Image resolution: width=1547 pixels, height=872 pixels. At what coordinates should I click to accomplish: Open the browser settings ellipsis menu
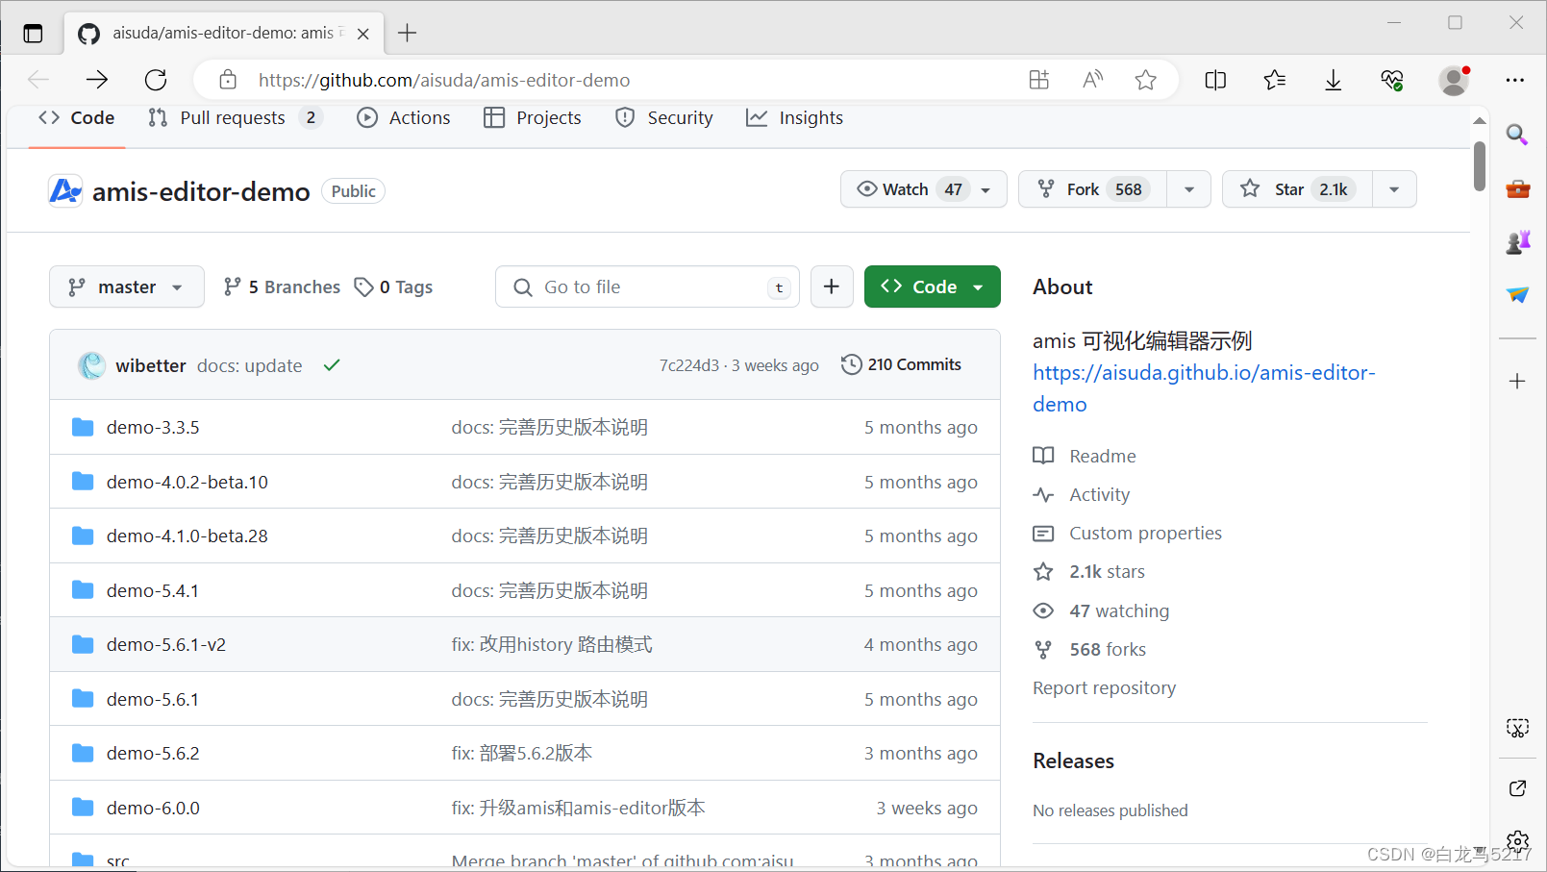(x=1515, y=80)
